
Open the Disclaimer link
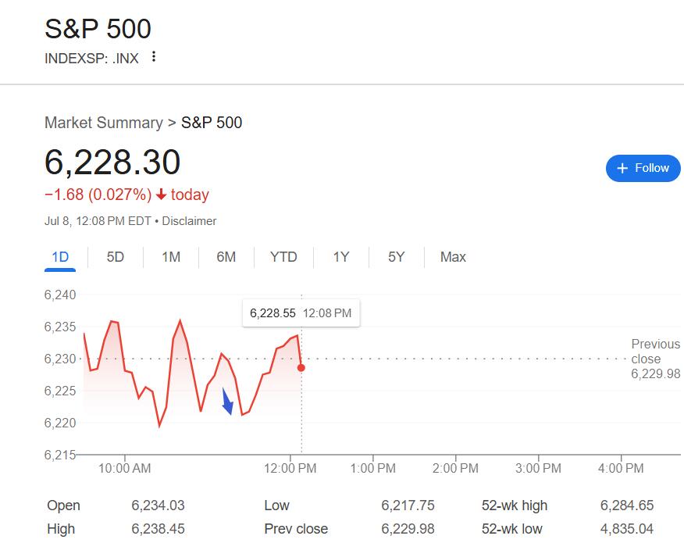tap(189, 221)
